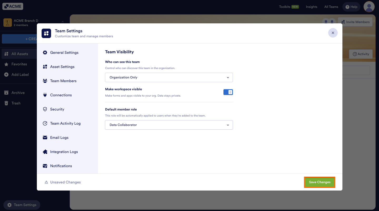Screen dimensions: 379x211
Task: Open the user profile avatar
Action: (369, 7)
